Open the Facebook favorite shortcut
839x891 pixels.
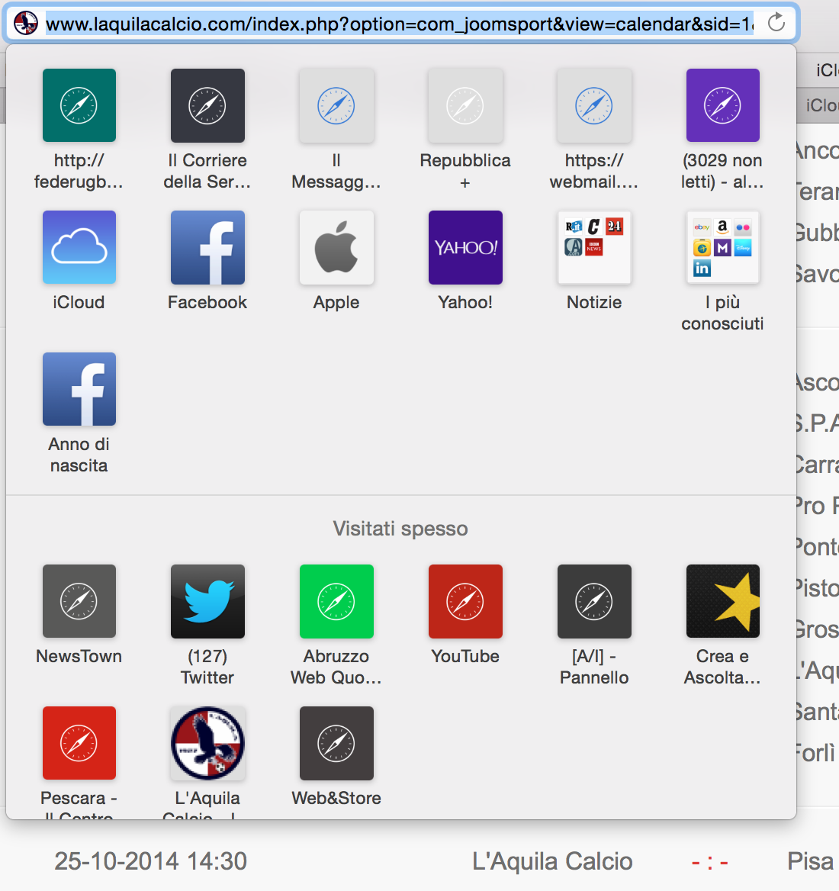coord(207,247)
